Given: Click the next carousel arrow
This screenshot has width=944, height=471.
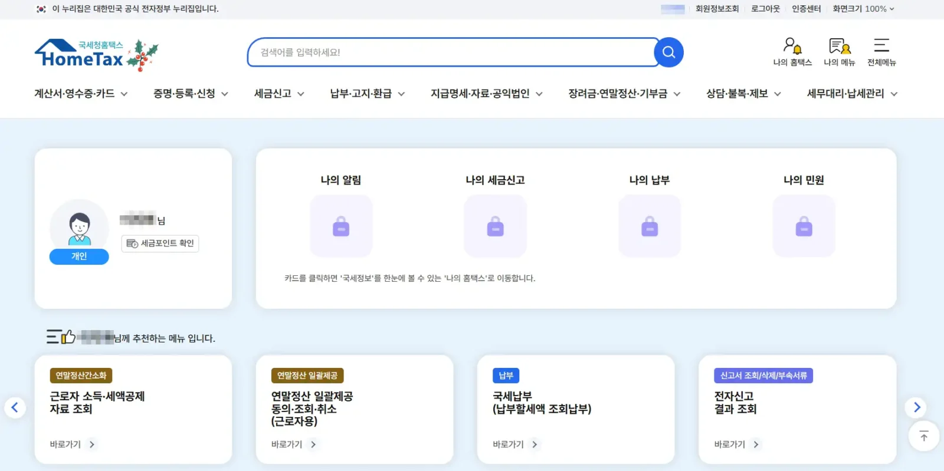Looking at the screenshot, I should [x=916, y=407].
